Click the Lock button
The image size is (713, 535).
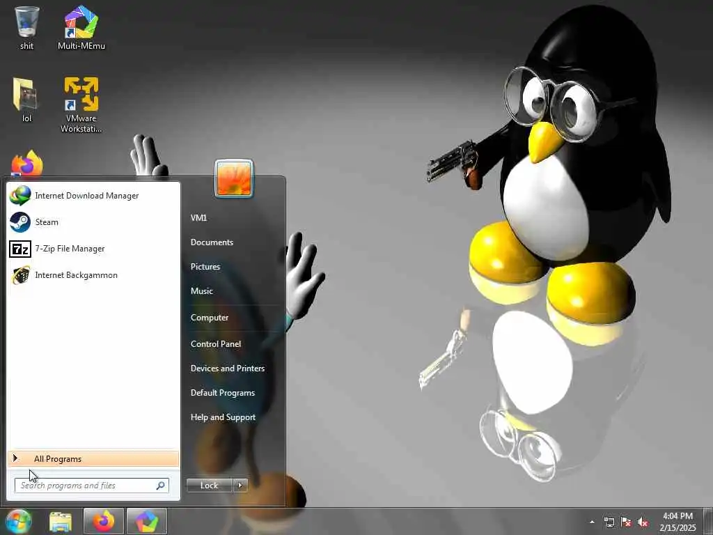(x=209, y=486)
